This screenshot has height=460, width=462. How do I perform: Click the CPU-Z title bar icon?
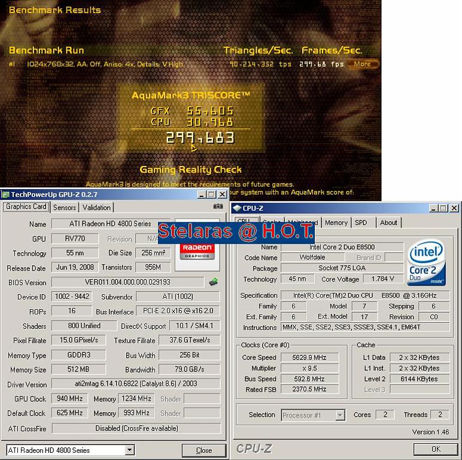click(237, 208)
